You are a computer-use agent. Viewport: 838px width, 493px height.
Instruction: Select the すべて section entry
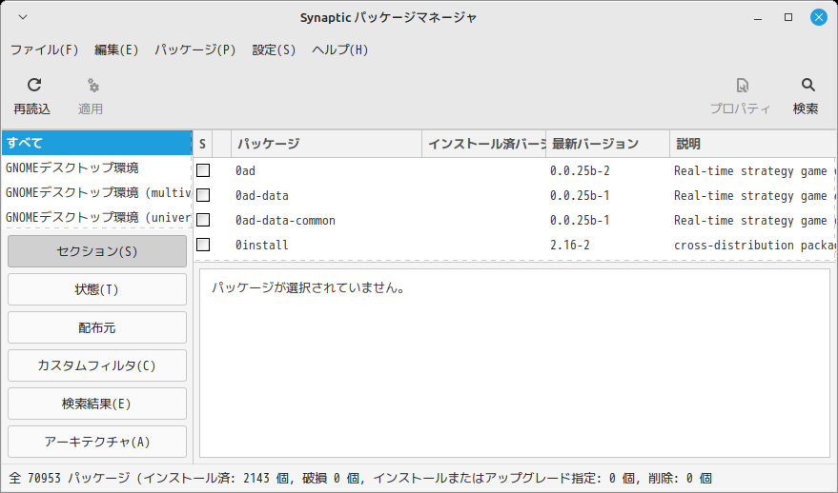pos(97,143)
